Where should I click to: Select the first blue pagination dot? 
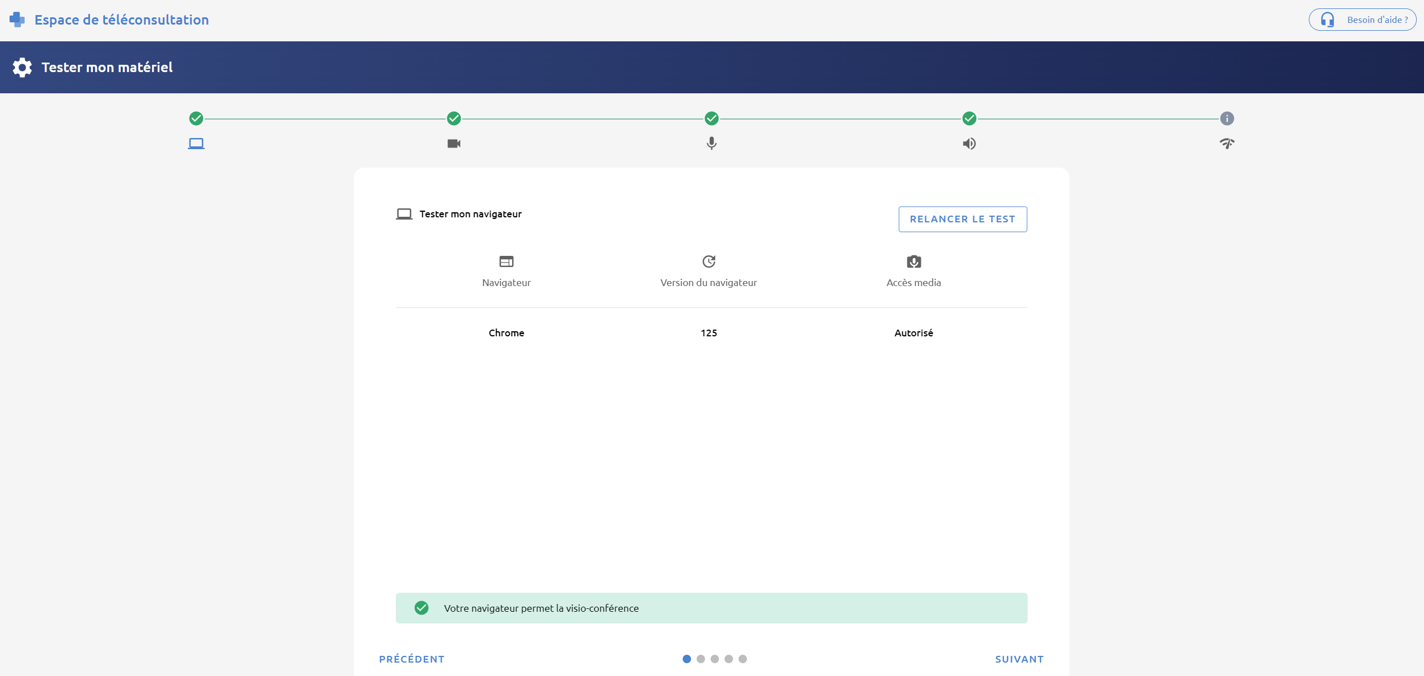pos(687,659)
